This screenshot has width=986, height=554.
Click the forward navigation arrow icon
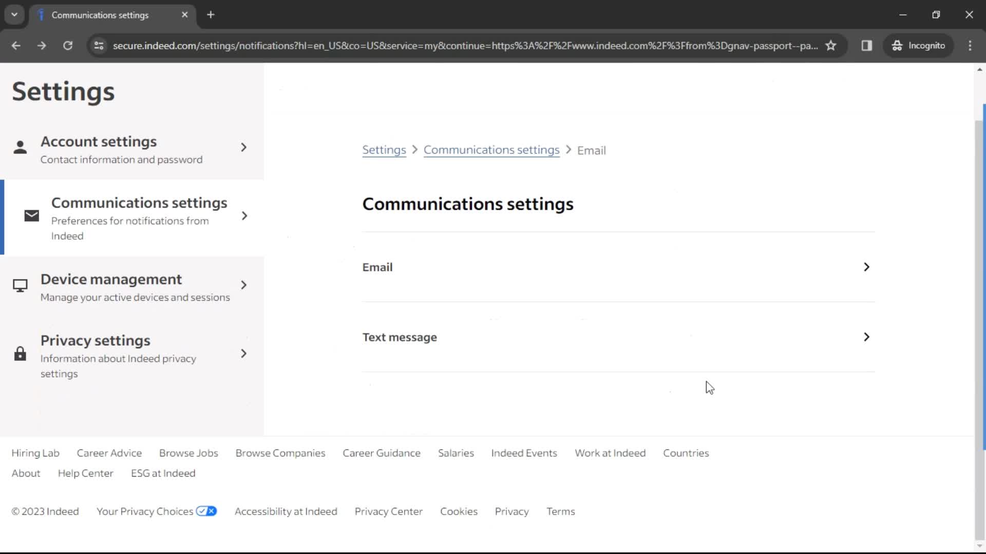(41, 45)
